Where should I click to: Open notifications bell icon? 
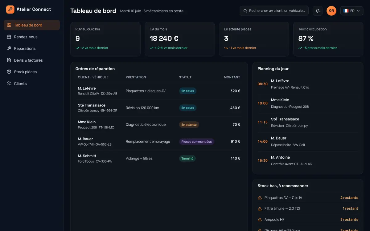(x=318, y=11)
